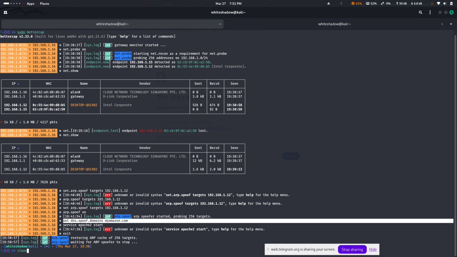
Task: Click the IP column sort arrow in first table
Action: (18, 84)
